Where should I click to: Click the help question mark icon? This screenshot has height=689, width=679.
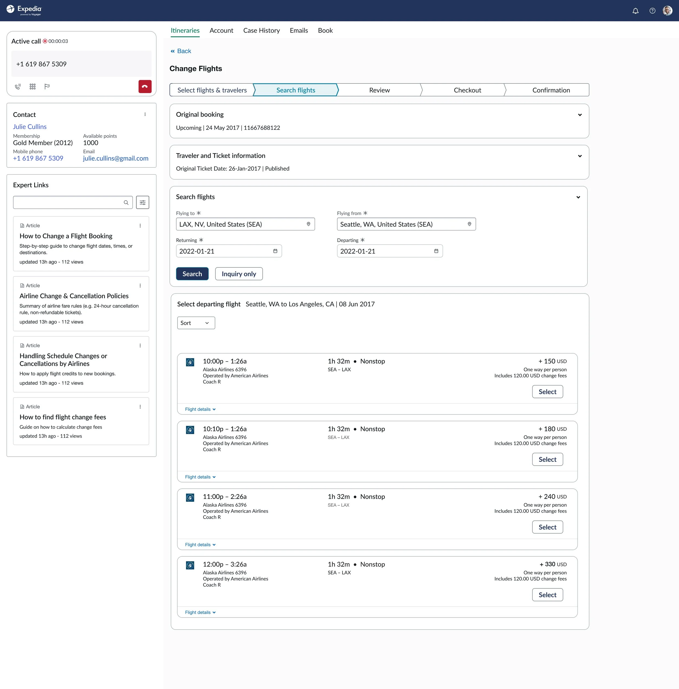click(652, 11)
